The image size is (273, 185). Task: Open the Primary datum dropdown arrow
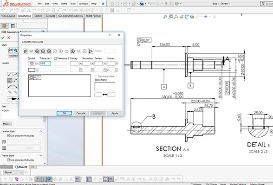pos(80,64)
